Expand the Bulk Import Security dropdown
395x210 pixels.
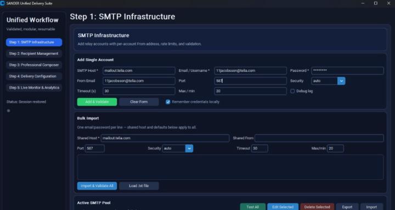click(178, 149)
